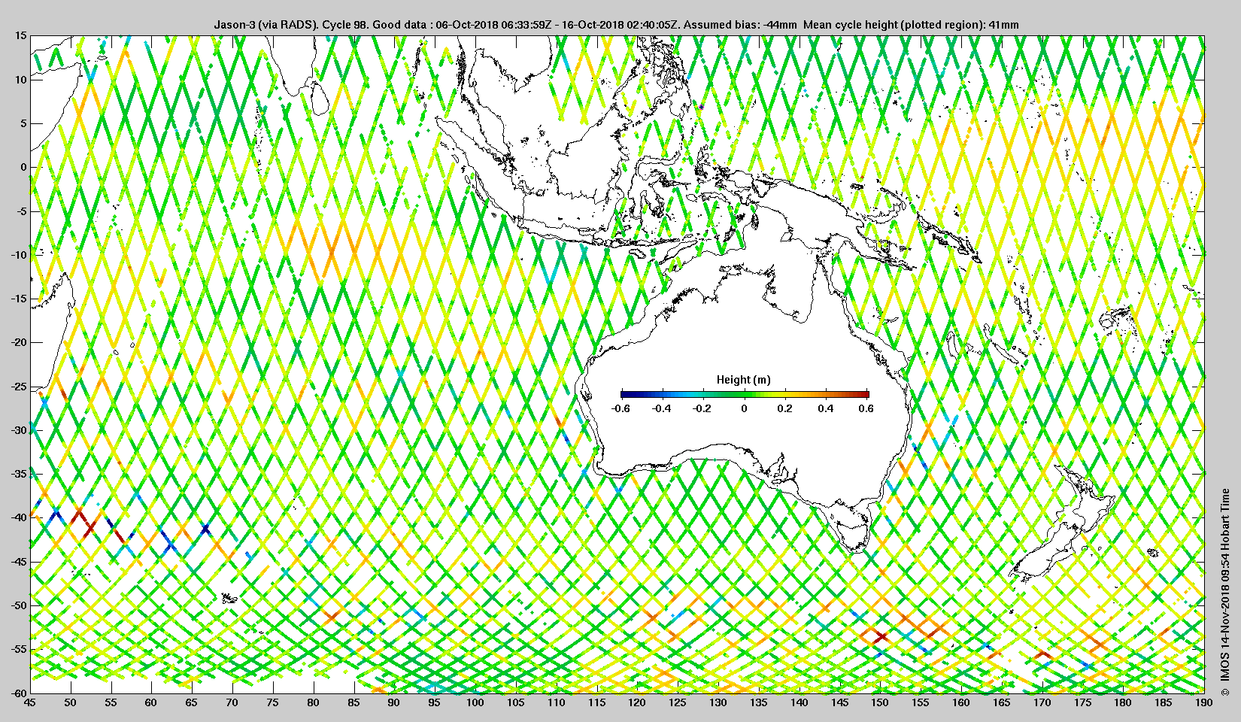The image size is (1241, 722).
Task: Click longitude axis tick label "60"
Action: point(151,703)
